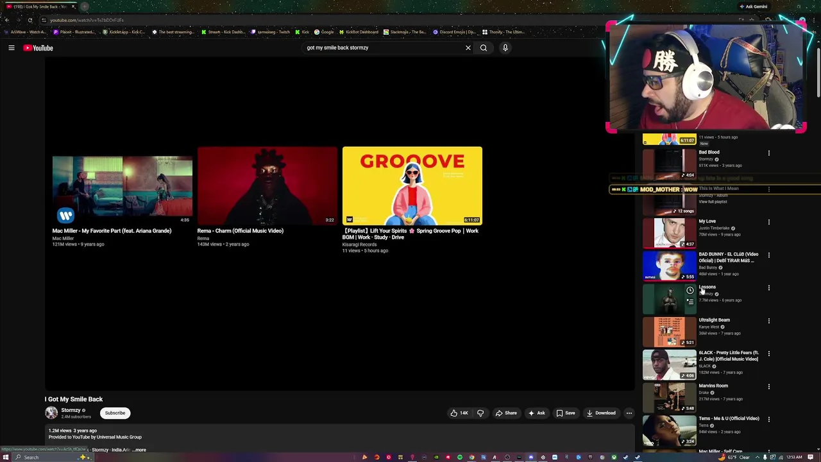
Task: Open a new browser tab
Action: (84, 6)
